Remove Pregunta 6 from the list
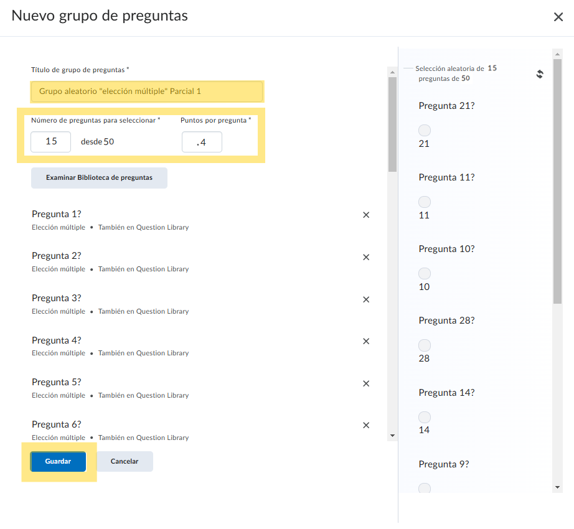The width and height of the screenshot is (574, 529). coord(366,426)
